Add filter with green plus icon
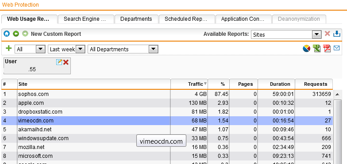The height and width of the screenshot is (164, 347). coord(9,48)
